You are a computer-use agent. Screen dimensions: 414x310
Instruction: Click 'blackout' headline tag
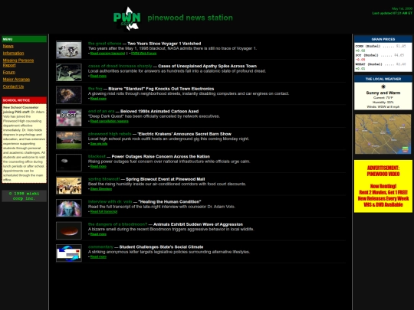pos(97,157)
